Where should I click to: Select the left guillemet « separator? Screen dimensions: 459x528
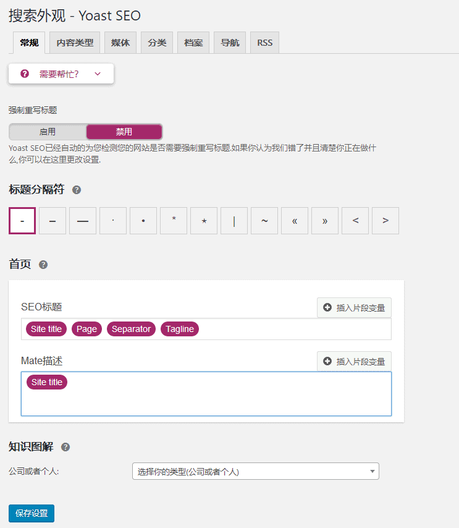click(295, 221)
